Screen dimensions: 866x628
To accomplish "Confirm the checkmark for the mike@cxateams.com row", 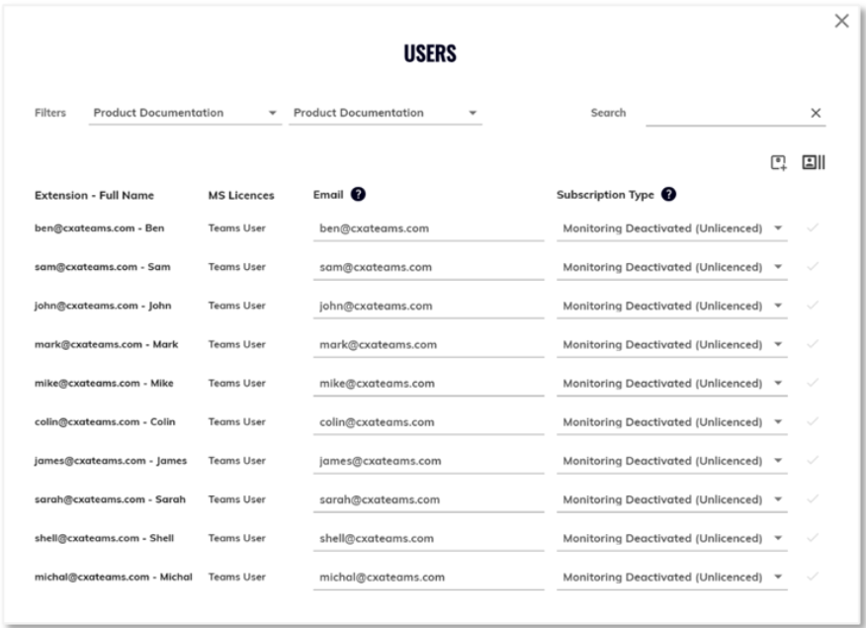I will pos(813,383).
